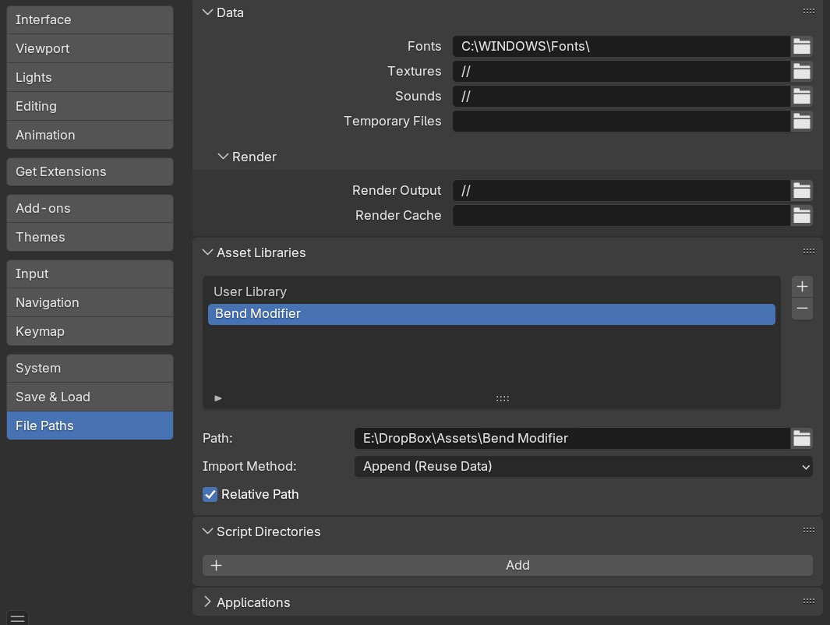Add a new asset library with plus icon
Image resolution: width=830 pixels, height=625 pixels.
802,286
